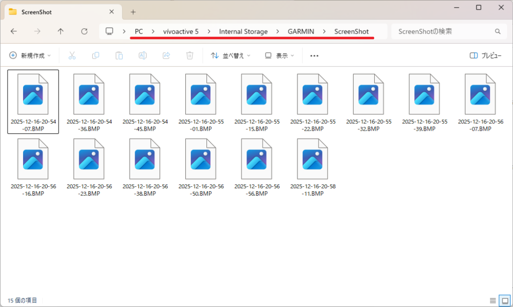The image size is (513, 307).
Task: Navigate back with the left arrow
Action: (x=14, y=32)
